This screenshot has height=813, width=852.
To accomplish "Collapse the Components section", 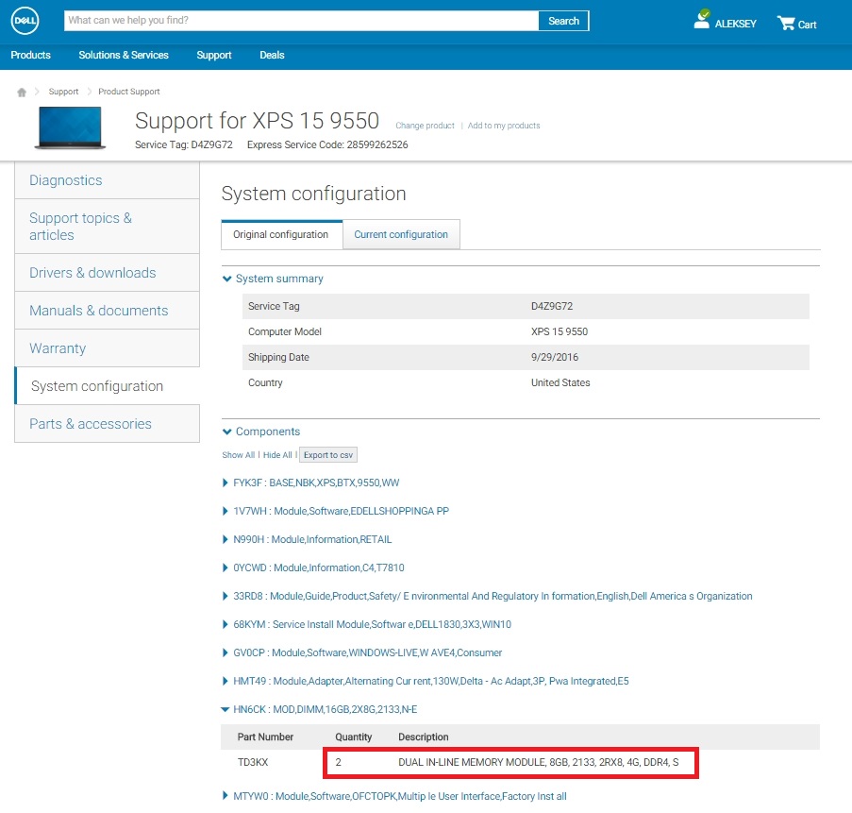I will tap(261, 432).
